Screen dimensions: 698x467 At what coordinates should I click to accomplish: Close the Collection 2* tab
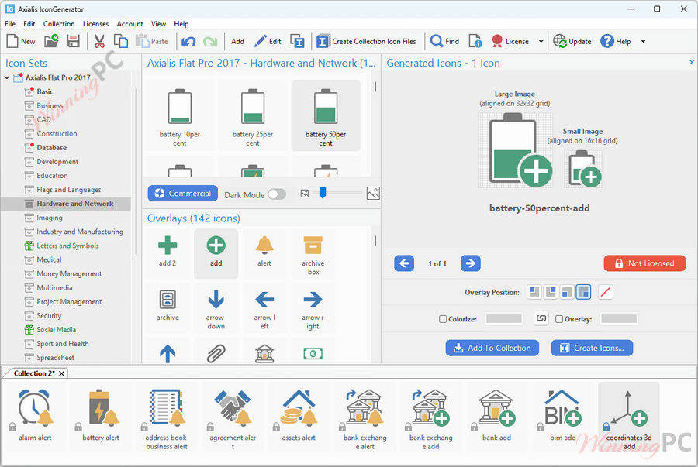(62, 373)
